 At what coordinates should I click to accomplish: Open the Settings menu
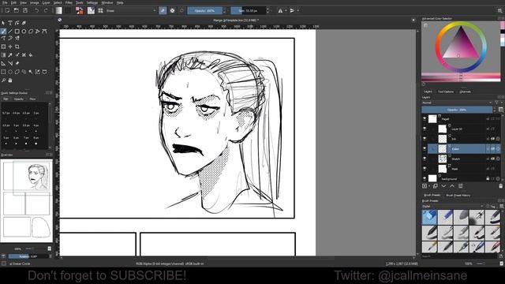92,2
